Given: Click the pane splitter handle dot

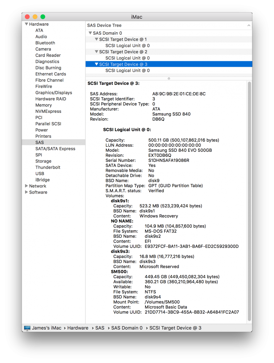Looking at the screenshot, I should pyautogui.click(x=169, y=79).
